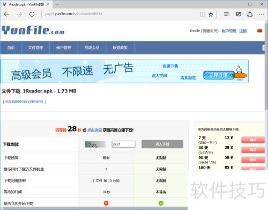Image resolution: width=268 pixels, height=210 pixels.
Task: Click the 下载速度 row label
Action: tap(11, 158)
